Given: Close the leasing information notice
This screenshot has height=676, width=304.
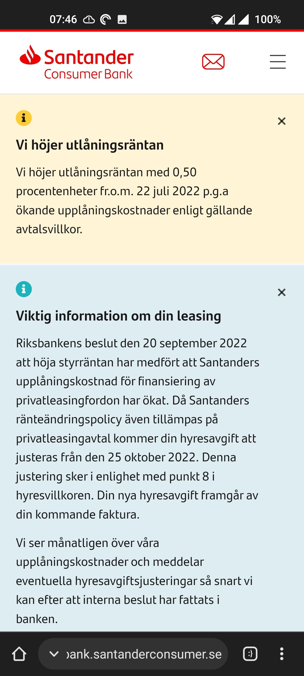Looking at the screenshot, I should pyautogui.click(x=281, y=292).
